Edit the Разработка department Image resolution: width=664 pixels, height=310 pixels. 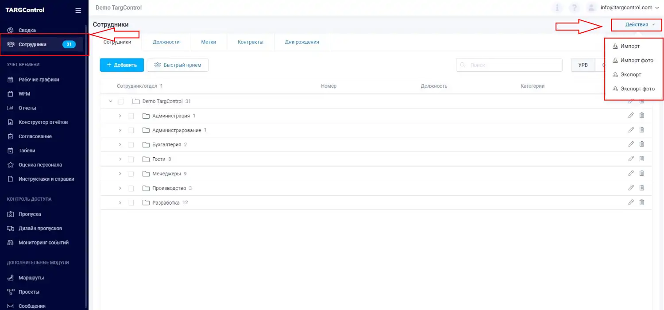[631, 202]
